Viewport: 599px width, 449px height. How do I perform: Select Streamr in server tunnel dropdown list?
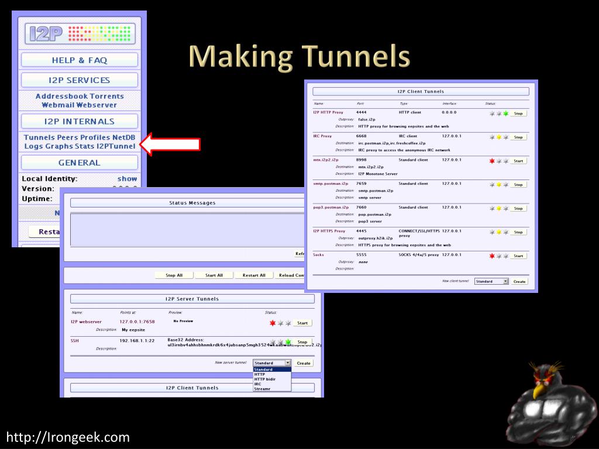click(272, 389)
